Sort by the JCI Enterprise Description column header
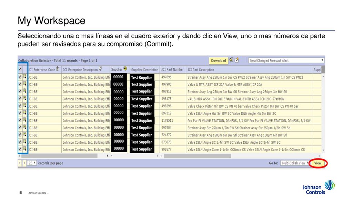Image resolution: width=353 pixels, height=198 pixels. (x=80, y=69)
